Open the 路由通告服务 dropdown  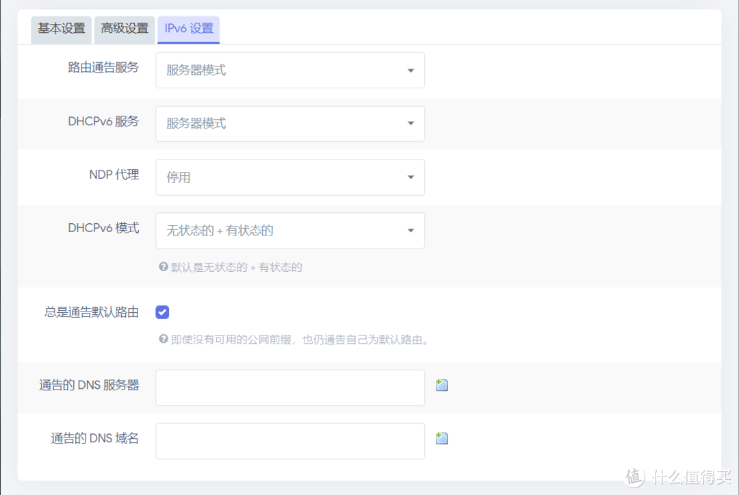click(x=290, y=70)
